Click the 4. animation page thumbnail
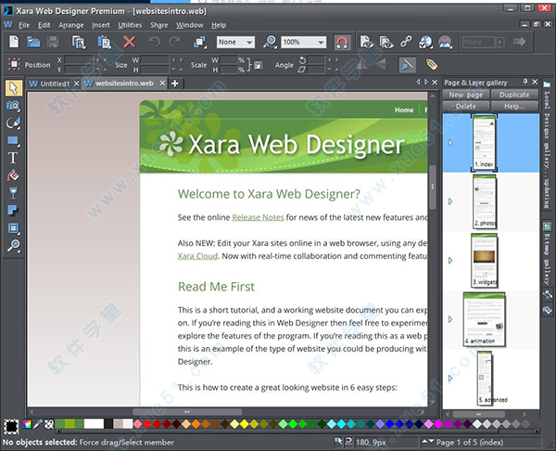Screen dimensions: 556x451 coord(484,319)
